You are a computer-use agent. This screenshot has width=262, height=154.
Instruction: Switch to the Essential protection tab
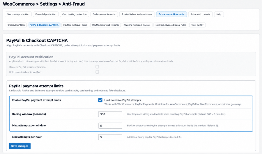[46, 14]
